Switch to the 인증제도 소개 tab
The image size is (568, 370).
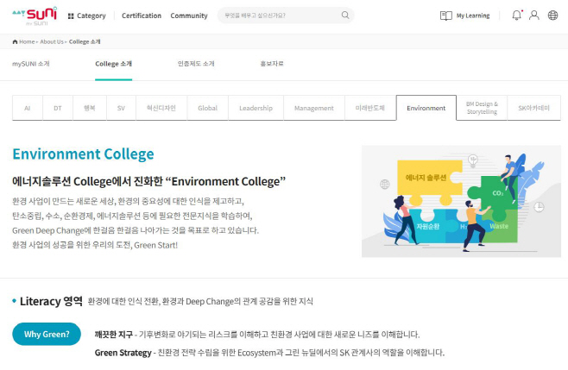(196, 64)
